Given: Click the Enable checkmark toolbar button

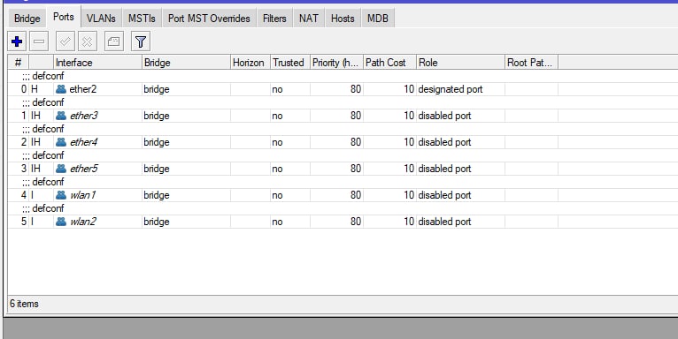Looking at the screenshot, I should 65,41.
